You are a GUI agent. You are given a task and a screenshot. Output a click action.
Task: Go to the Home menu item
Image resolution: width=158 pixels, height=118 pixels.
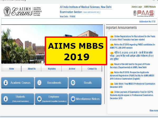pyautogui.click(x=11, y=69)
